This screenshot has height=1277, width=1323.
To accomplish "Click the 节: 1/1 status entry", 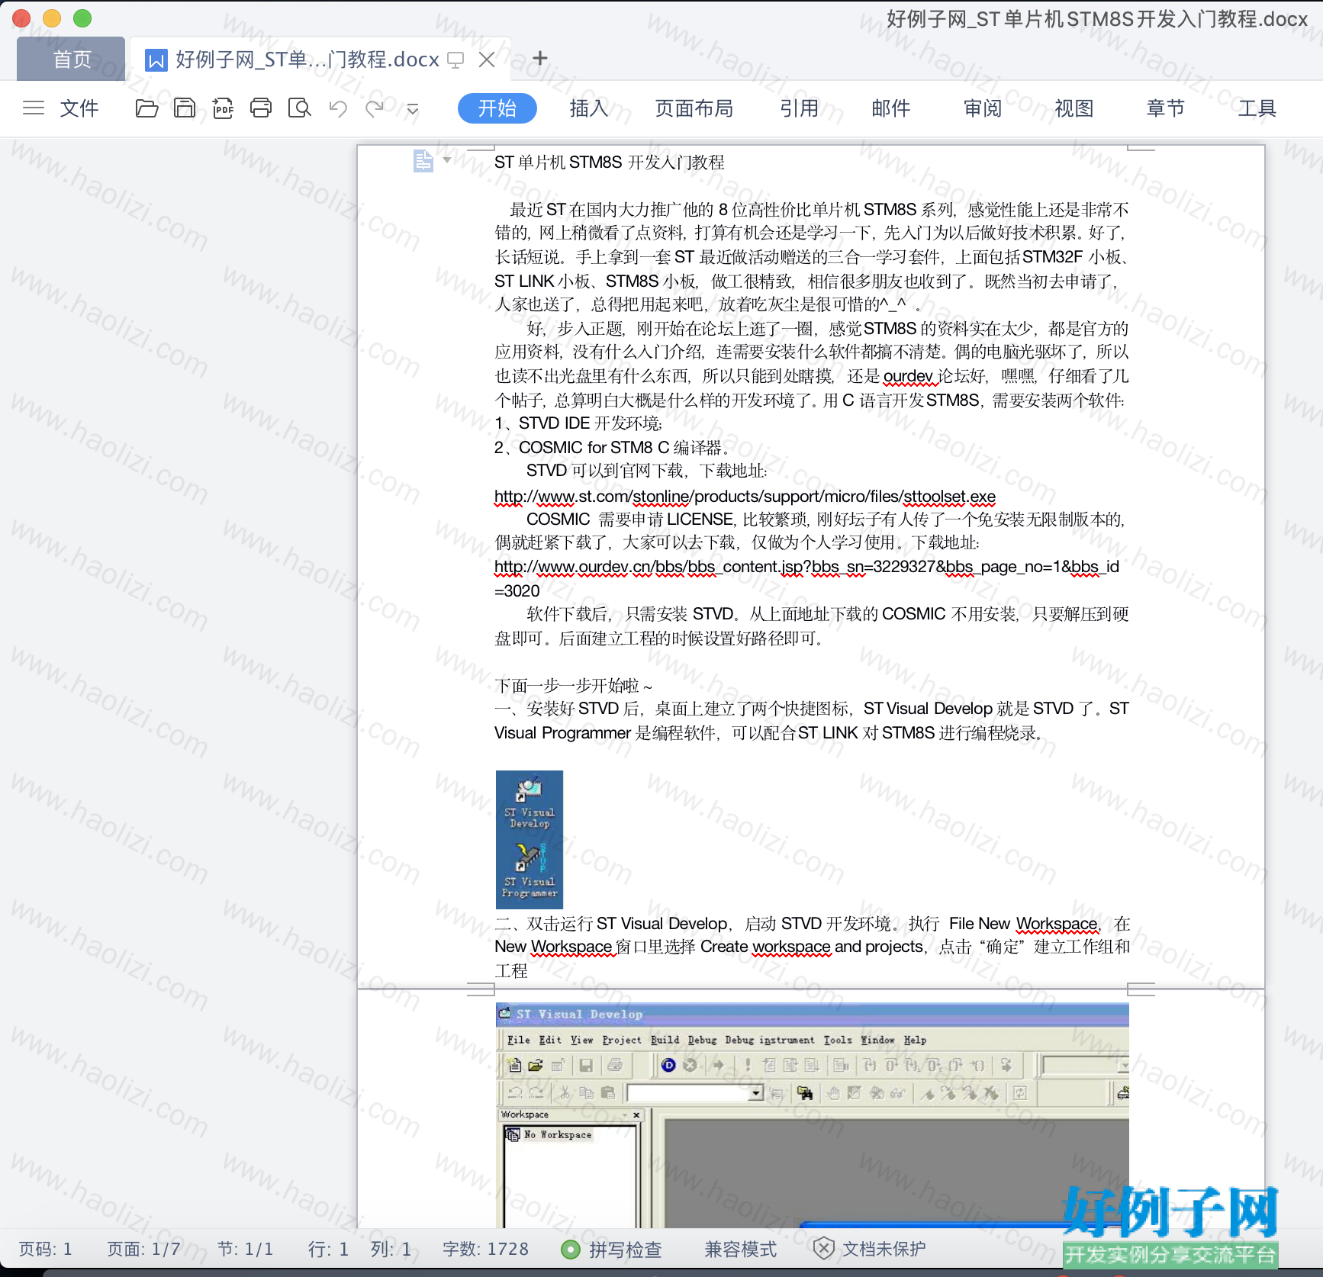I will point(245,1249).
